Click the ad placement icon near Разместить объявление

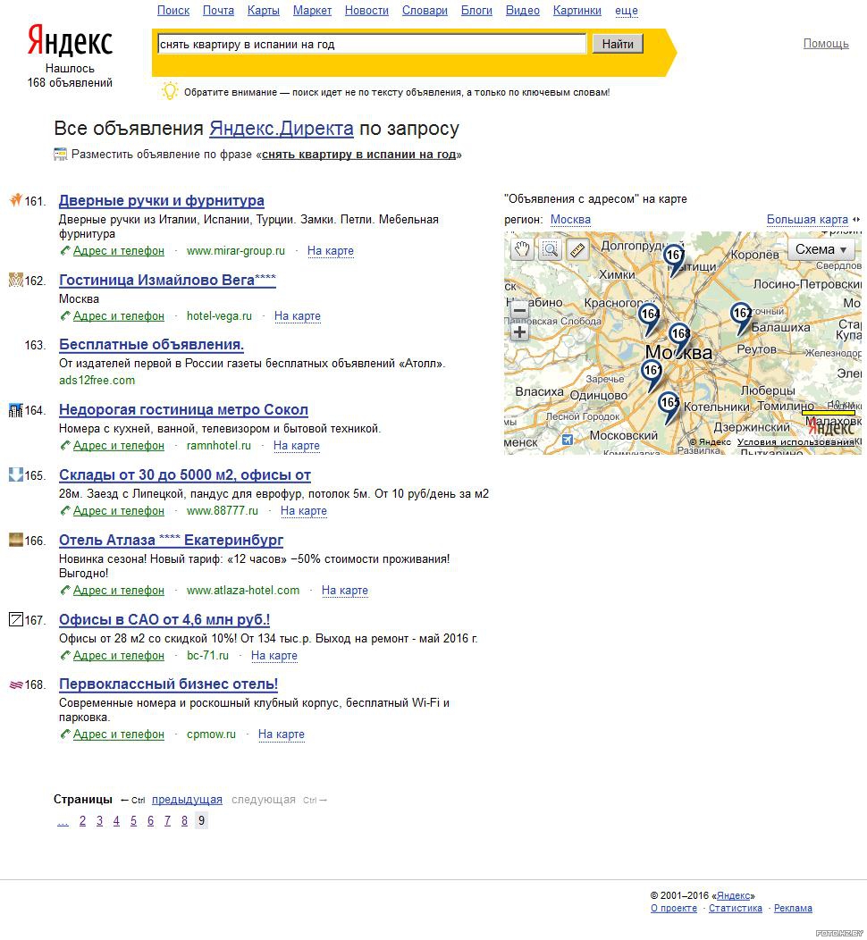[60, 154]
